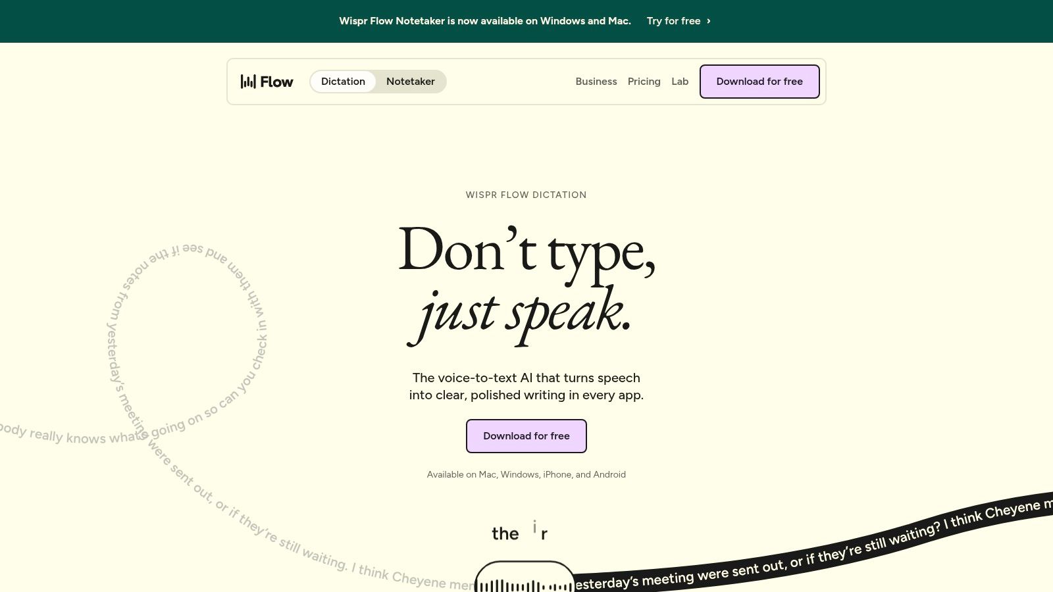The height and width of the screenshot is (592, 1053).
Task: Click the chevron arrow beside Try for free
Action: click(x=708, y=21)
